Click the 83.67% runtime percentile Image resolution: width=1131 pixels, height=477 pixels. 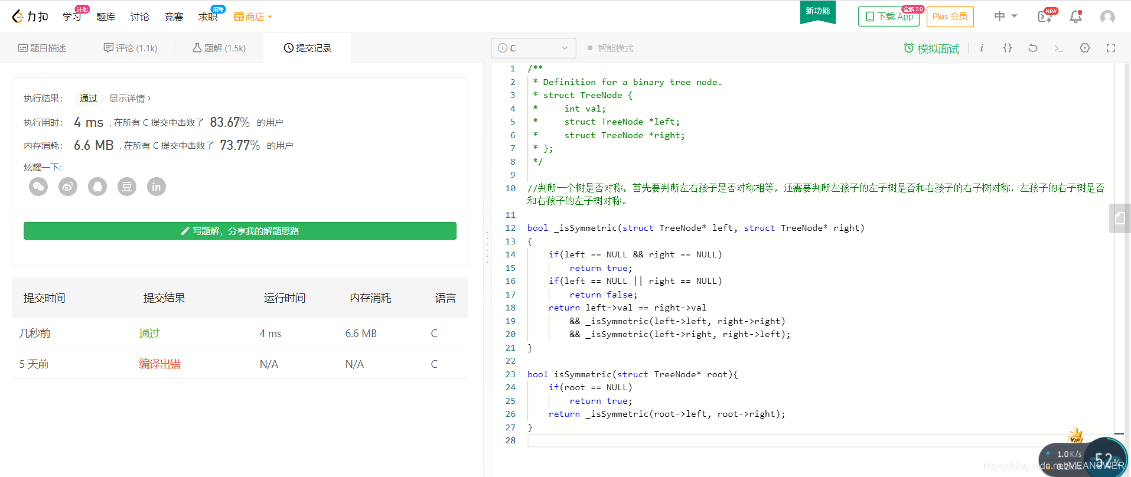coord(230,122)
